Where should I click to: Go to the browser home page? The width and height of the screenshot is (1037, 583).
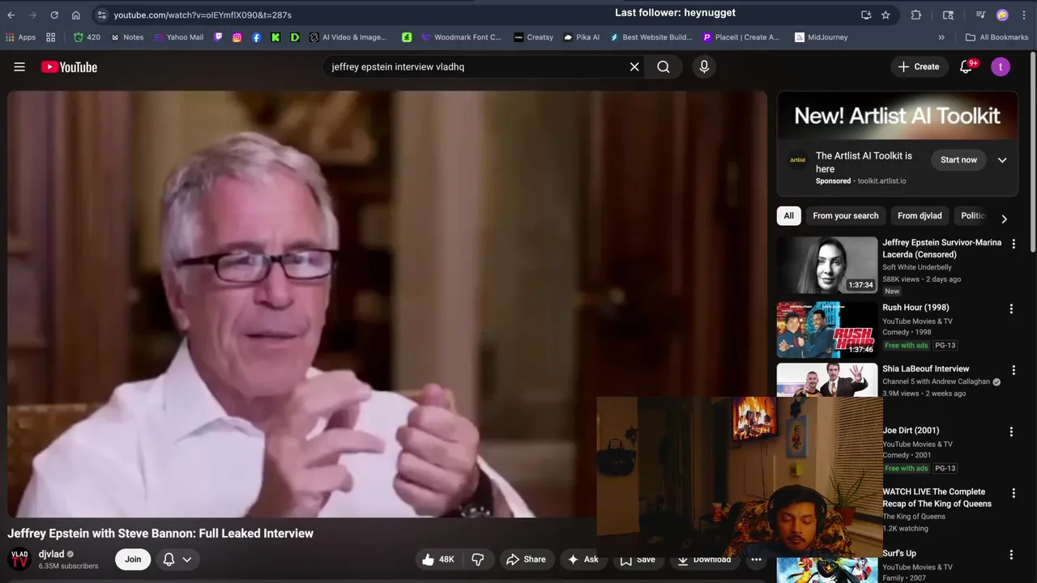point(76,15)
